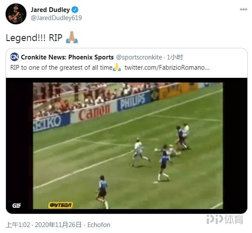Click the Cronkite News CN logo
Image resolution: width=252 pixels, height=233 pixels.
[14, 57]
